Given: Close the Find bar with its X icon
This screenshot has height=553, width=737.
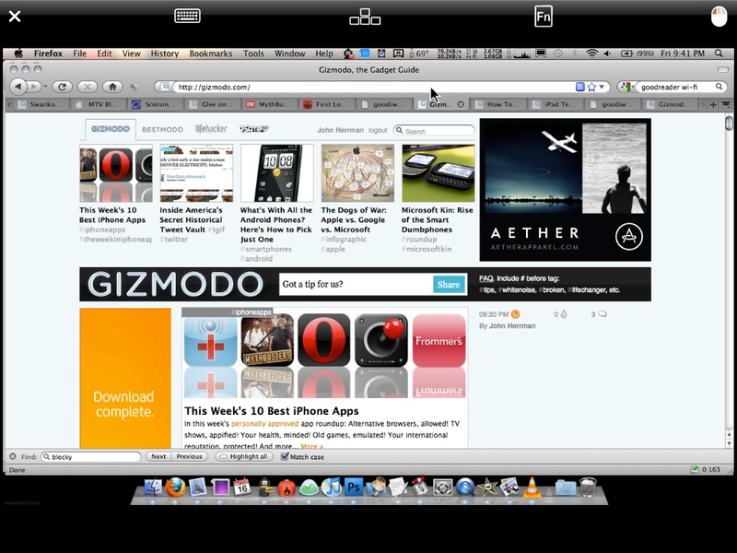Looking at the screenshot, I should (13, 456).
